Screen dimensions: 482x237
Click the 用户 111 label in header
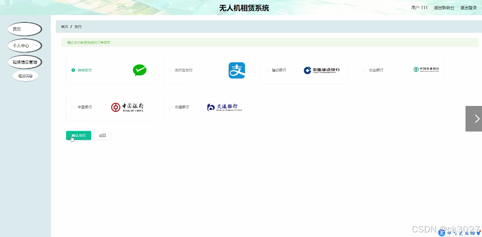click(x=419, y=8)
